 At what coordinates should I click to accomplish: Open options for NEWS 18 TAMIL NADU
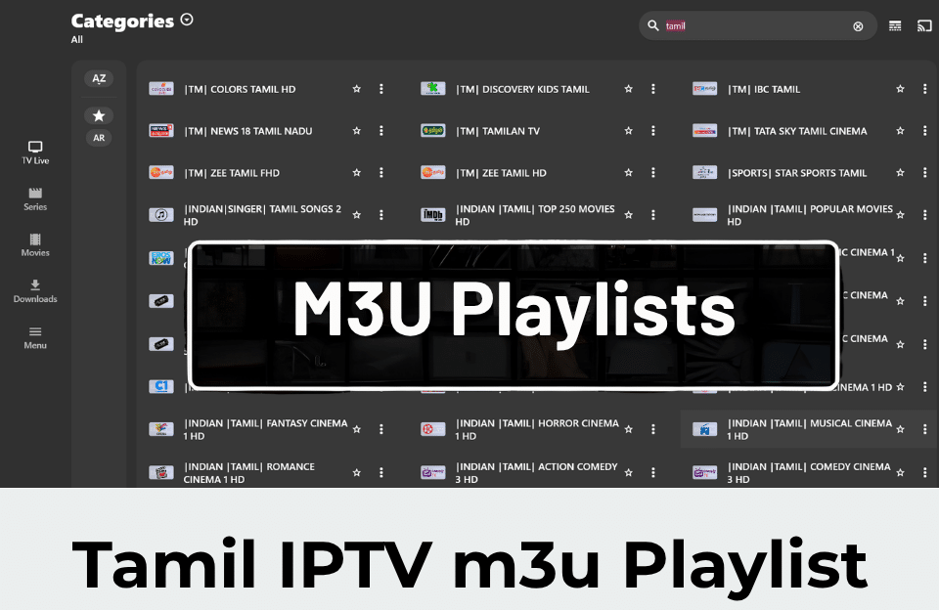point(380,130)
